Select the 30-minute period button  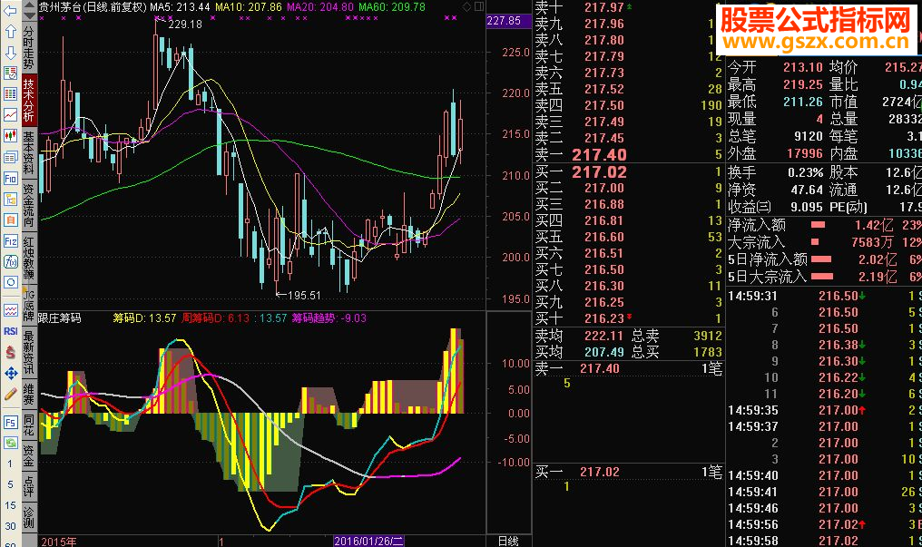point(10,526)
